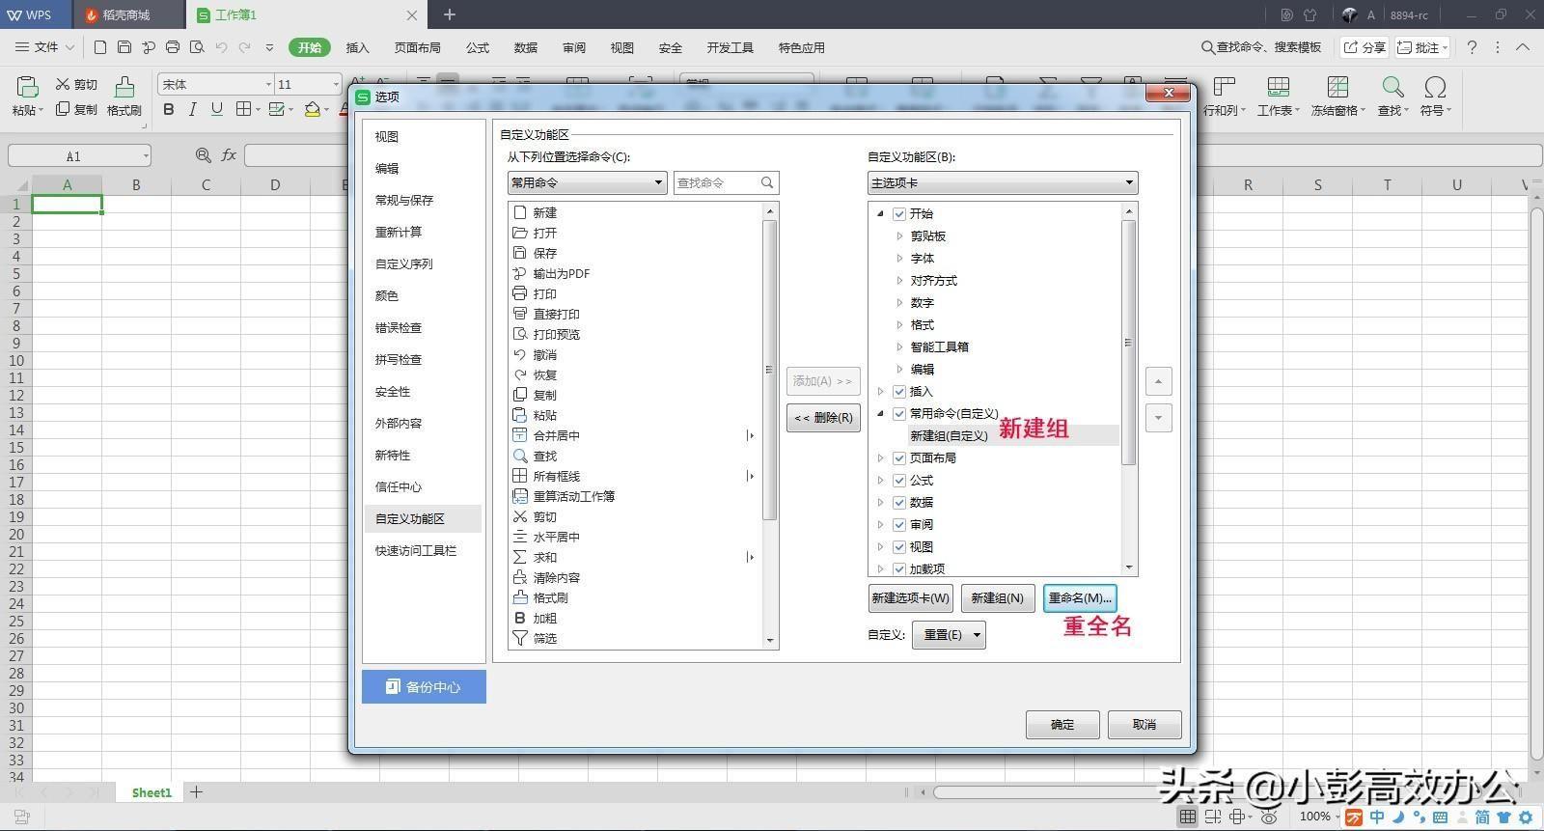Toggle the 数据 checkbox in tree

[x=899, y=503]
